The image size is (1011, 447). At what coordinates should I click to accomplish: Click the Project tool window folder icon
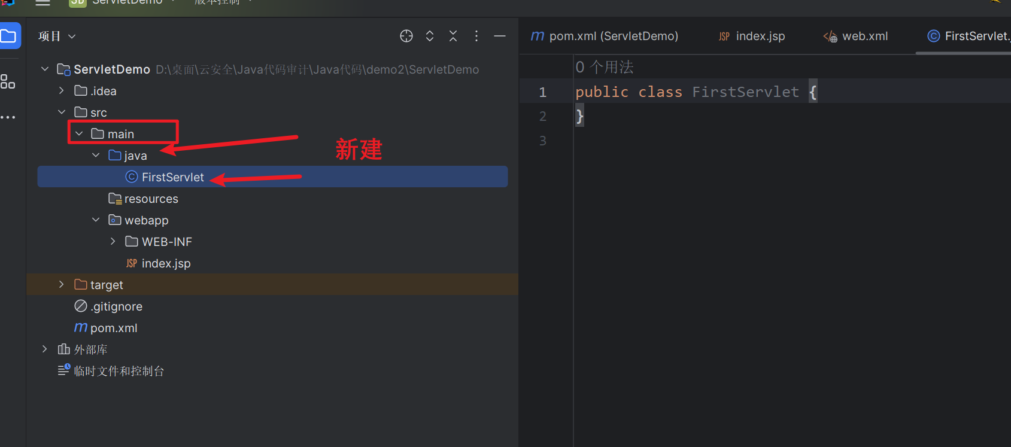coord(8,36)
